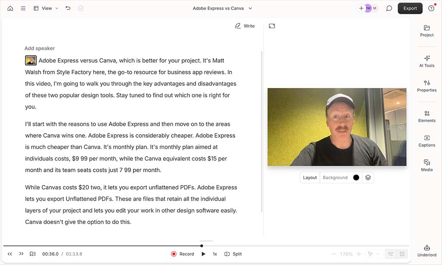Viewport: 442px width, 265px height.
Task: Open the Elements panel
Action: pyautogui.click(x=426, y=117)
